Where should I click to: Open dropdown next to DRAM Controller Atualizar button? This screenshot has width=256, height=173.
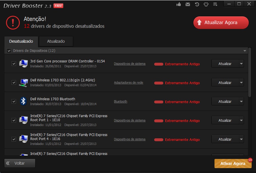241,63
